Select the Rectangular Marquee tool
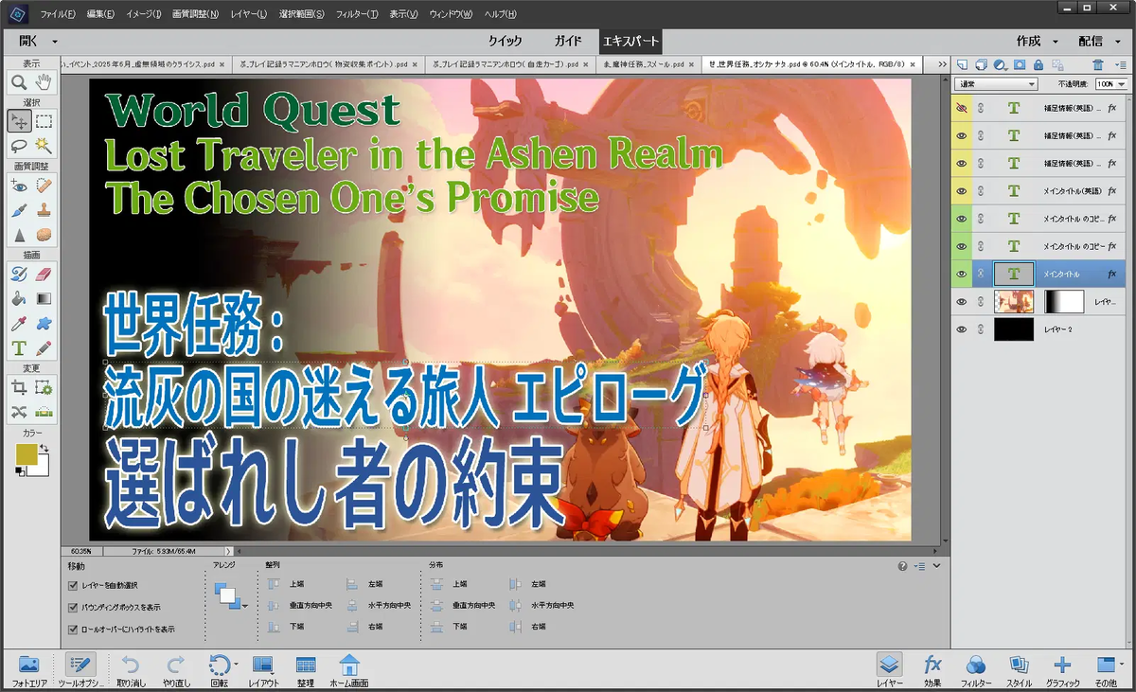 (44, 121)
